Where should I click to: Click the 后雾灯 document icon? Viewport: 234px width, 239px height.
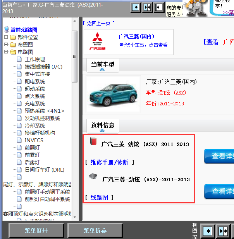[19, 162]
